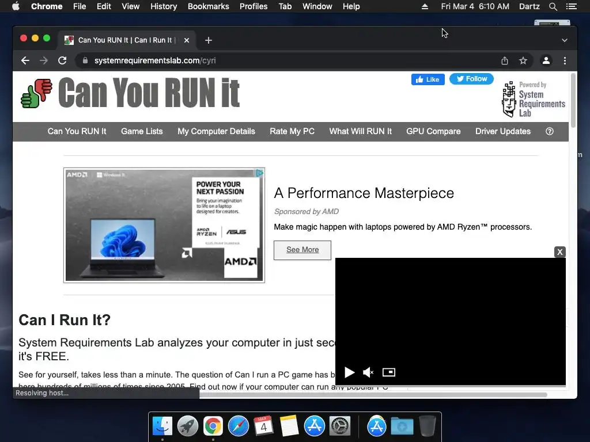This screenshot has height=442, width=590.
Task: Click the See More button
Action: (302, 250)
